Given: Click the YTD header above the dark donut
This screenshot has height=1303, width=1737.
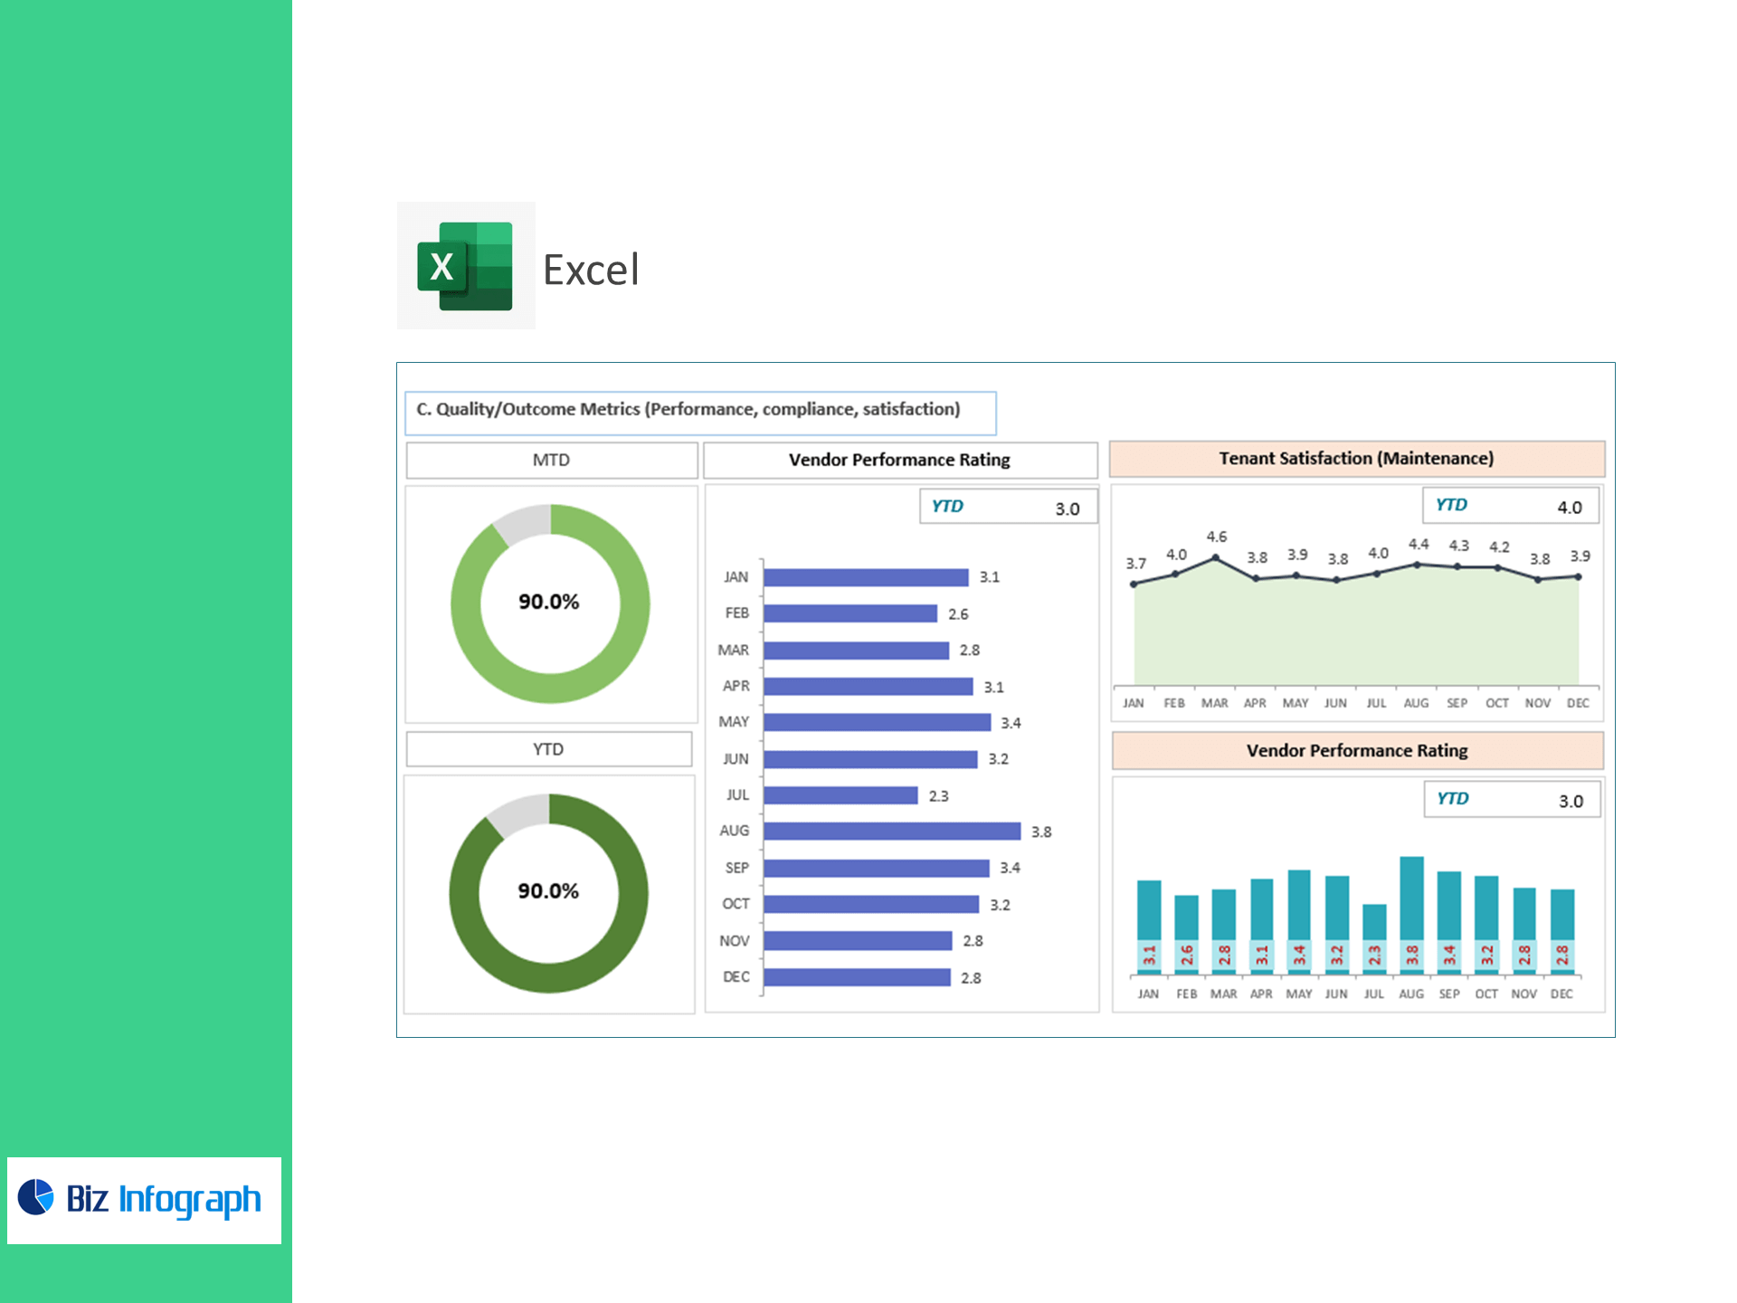Looking at the screenshot, I should (x=548, y=749).
